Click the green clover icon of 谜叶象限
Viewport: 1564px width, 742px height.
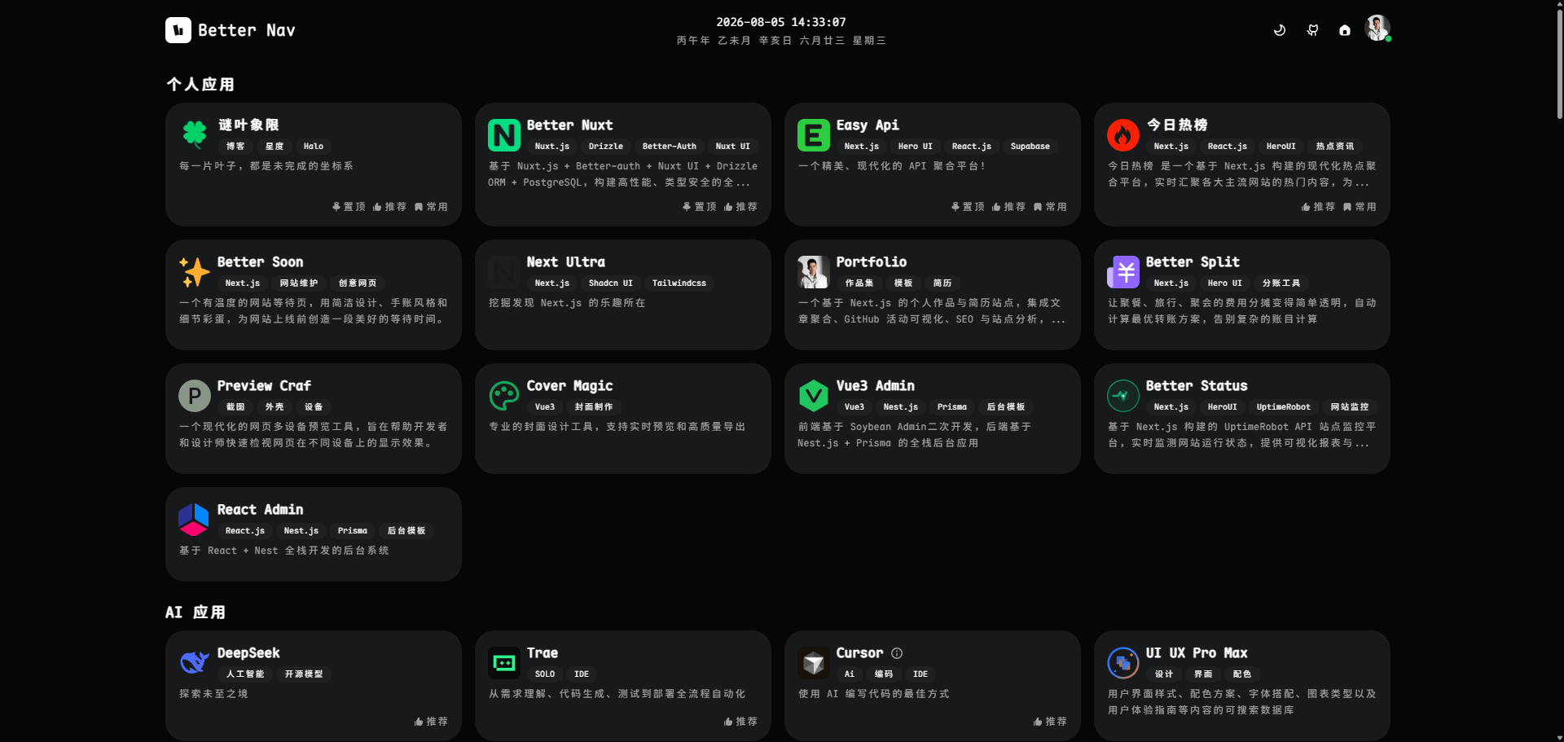195,134
